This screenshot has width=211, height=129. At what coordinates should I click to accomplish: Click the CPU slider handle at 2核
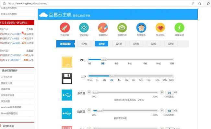tap(104, 59)
